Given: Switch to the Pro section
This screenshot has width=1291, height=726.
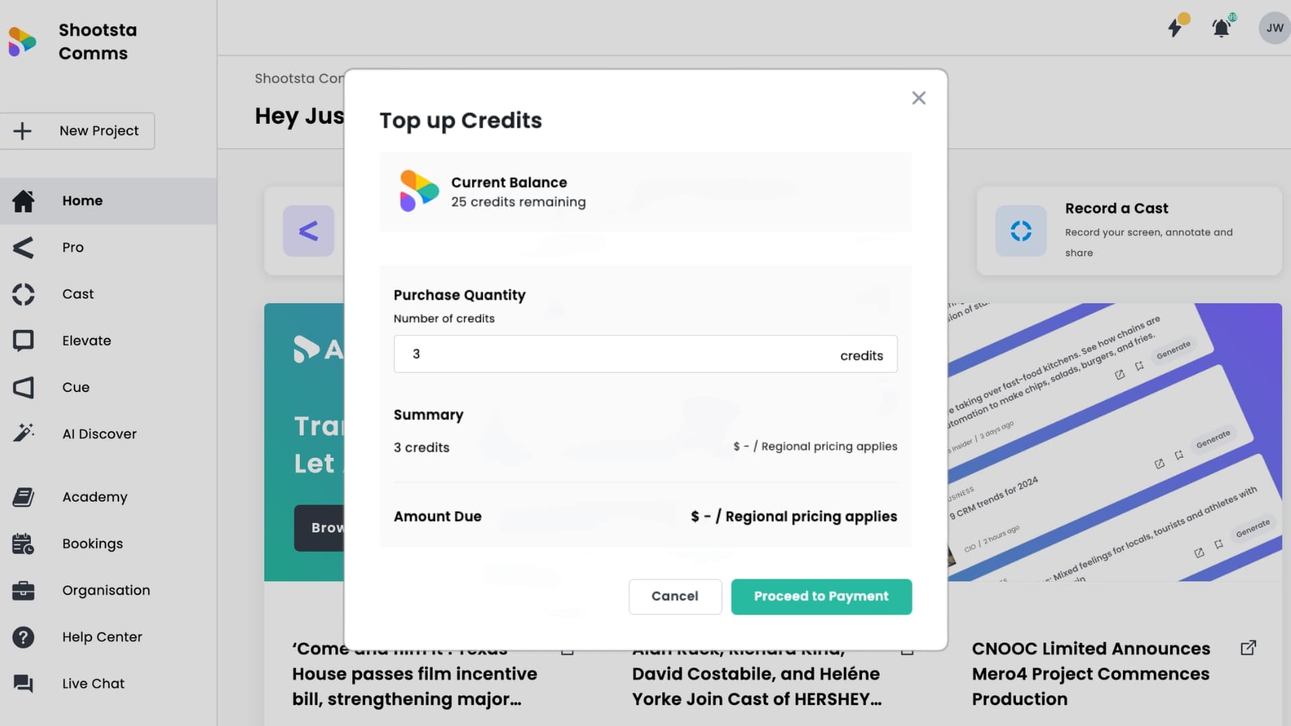Looking at the screenshot, I should 24,247.
